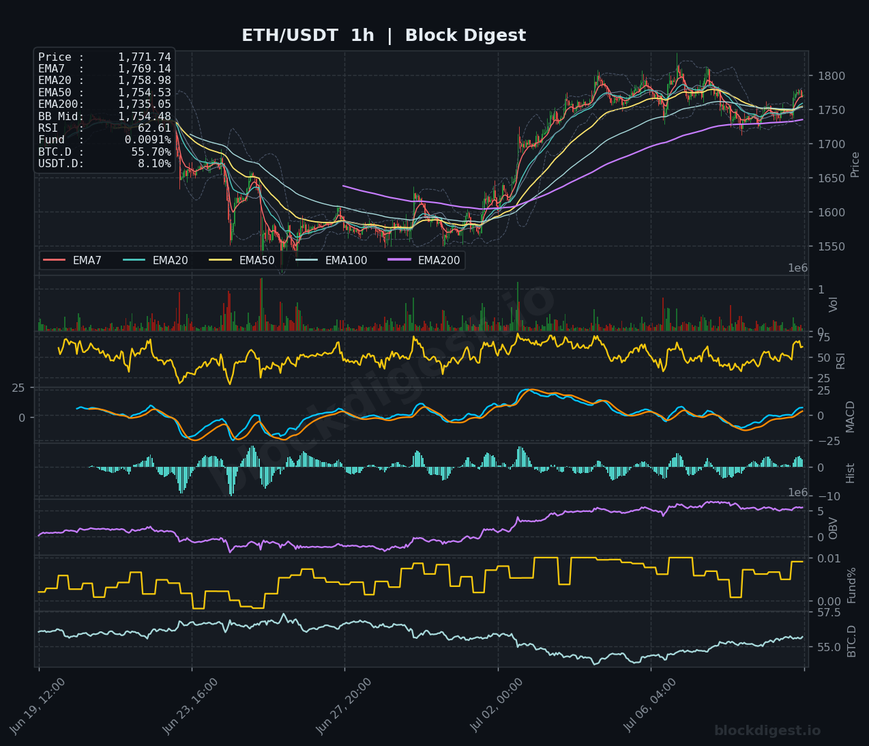This screenshot has height=746, width=869.
Task: Click the OBV axis title
Action: (x=834, y=528)
